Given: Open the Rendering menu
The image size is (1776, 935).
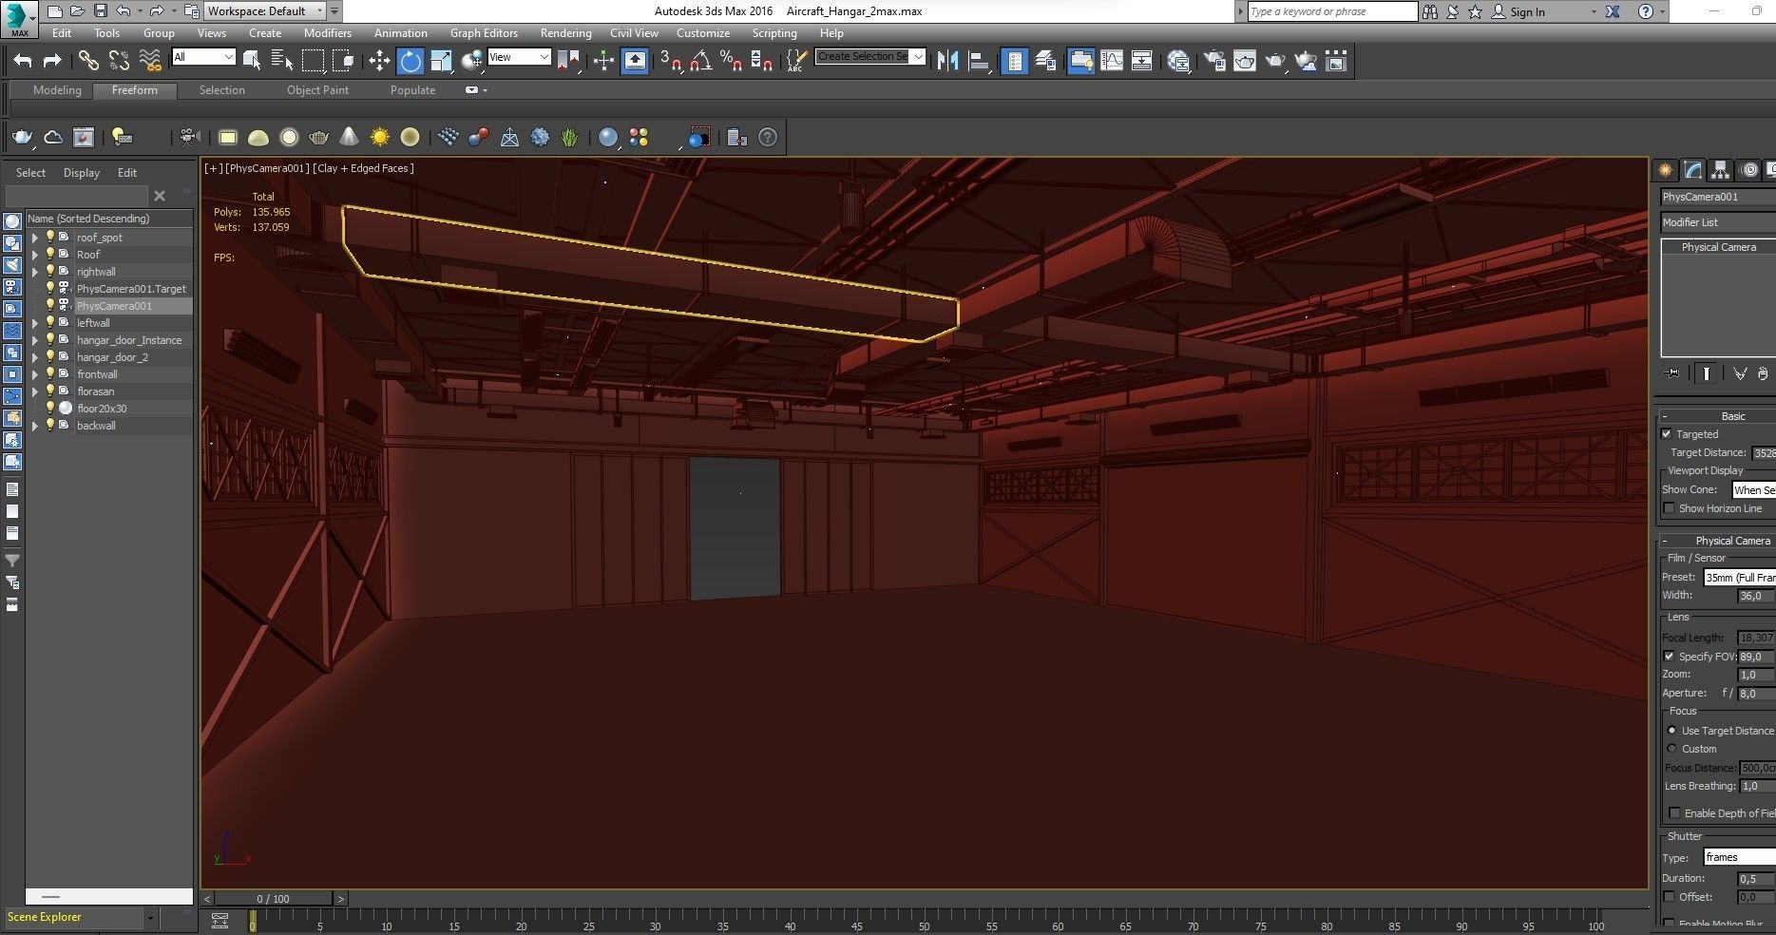Looking at the screenshot, I should point(565,32).
